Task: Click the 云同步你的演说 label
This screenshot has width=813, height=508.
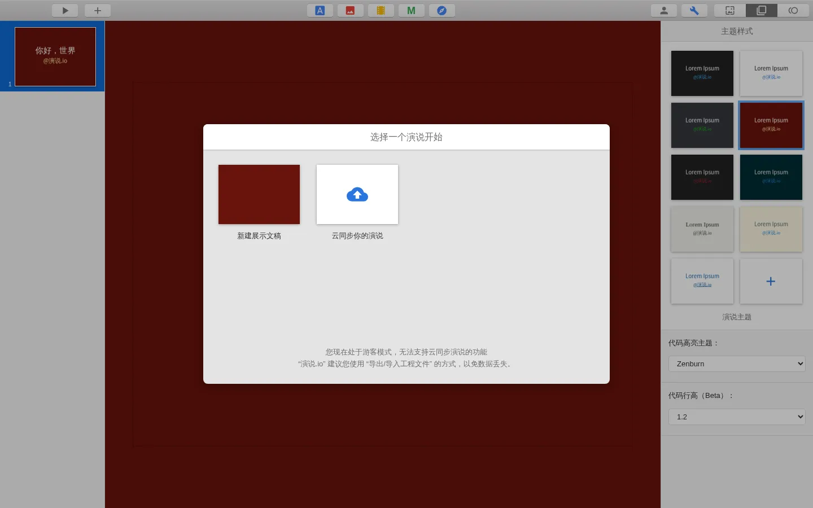Action: [357, 236]
